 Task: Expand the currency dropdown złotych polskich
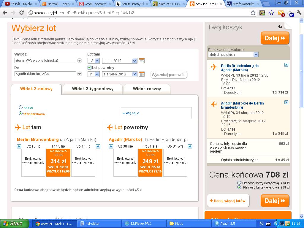[233, 55]
